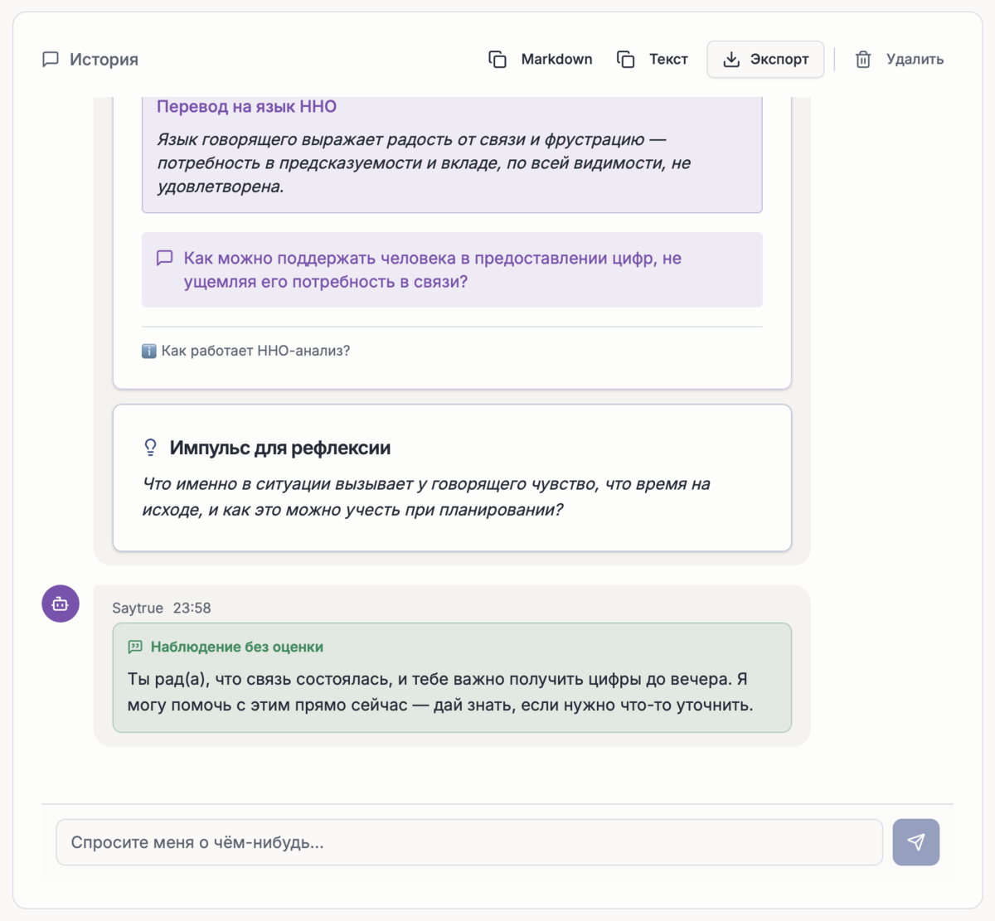The height and width of the screenshot is (921, 995).
Task: Click the trash icon next to Удалить
Action: pos(863,60)
